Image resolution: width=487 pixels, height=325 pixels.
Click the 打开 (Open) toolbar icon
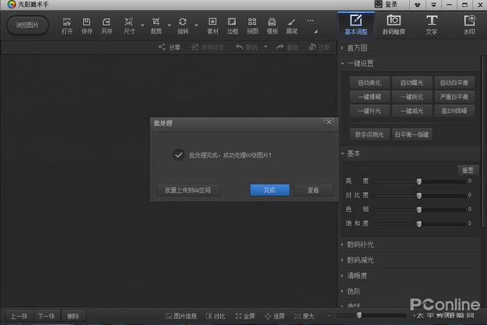(67, 26)
